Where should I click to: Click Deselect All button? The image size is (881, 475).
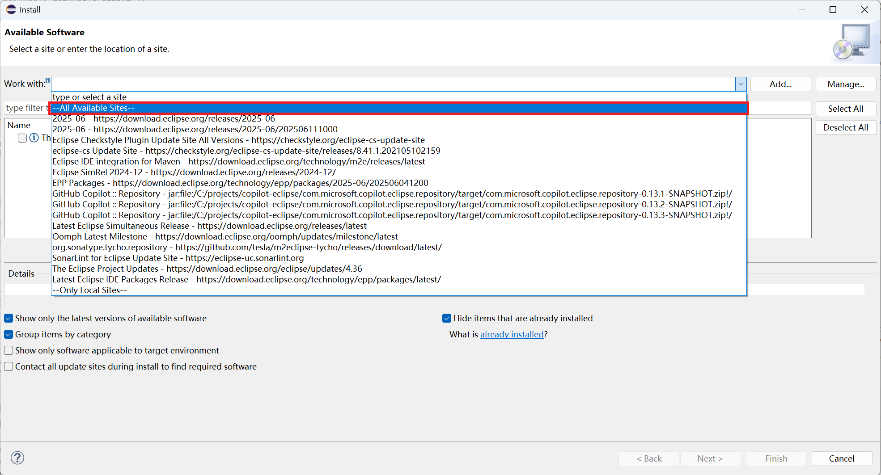[x=846, y=127]
